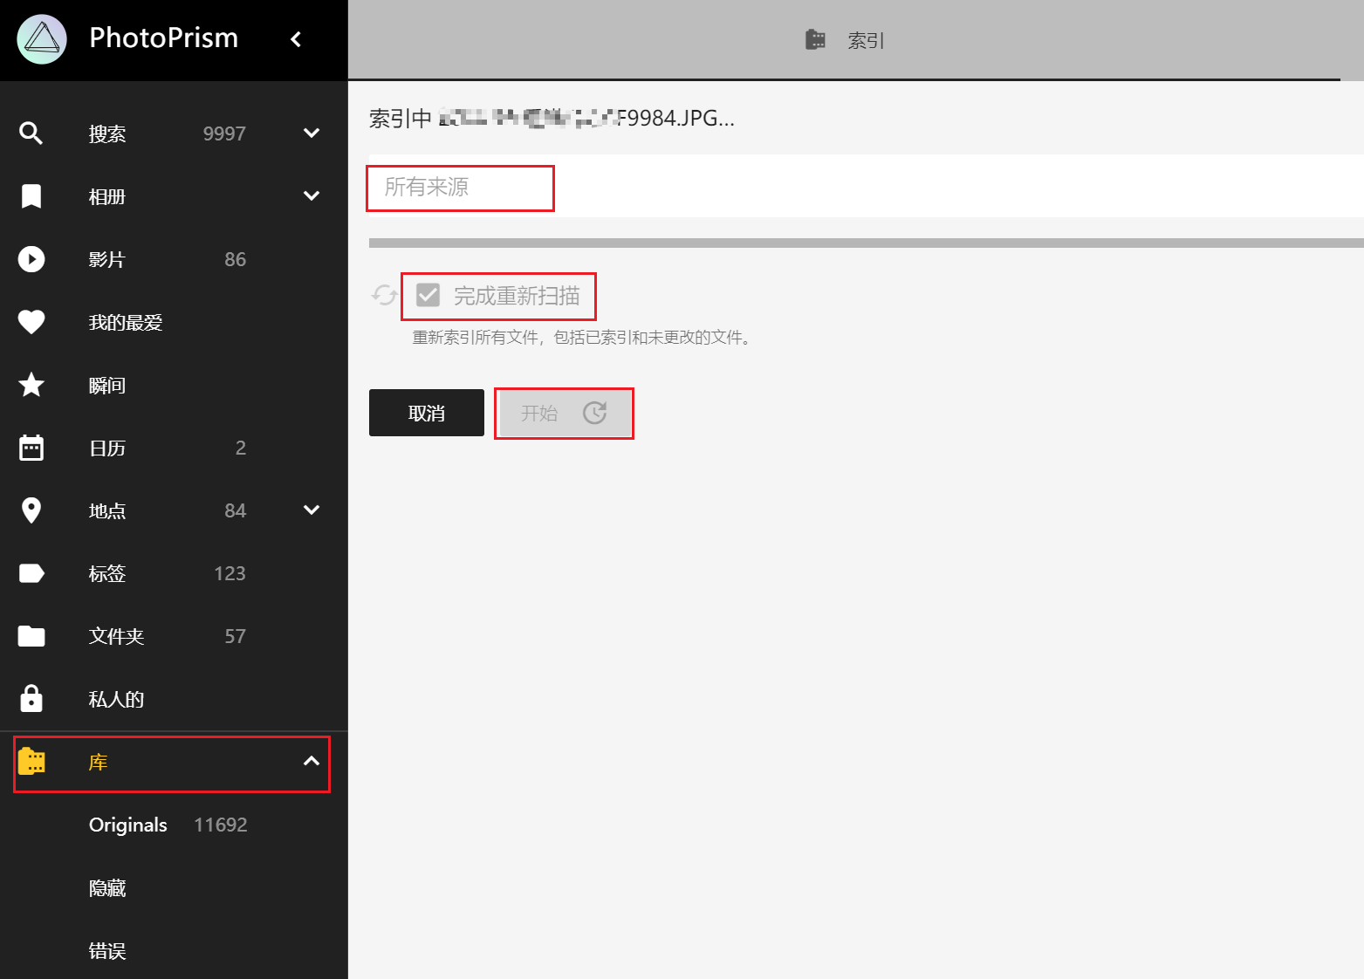Toggle the 完成重新扫描 checkbox

[428, 296]
